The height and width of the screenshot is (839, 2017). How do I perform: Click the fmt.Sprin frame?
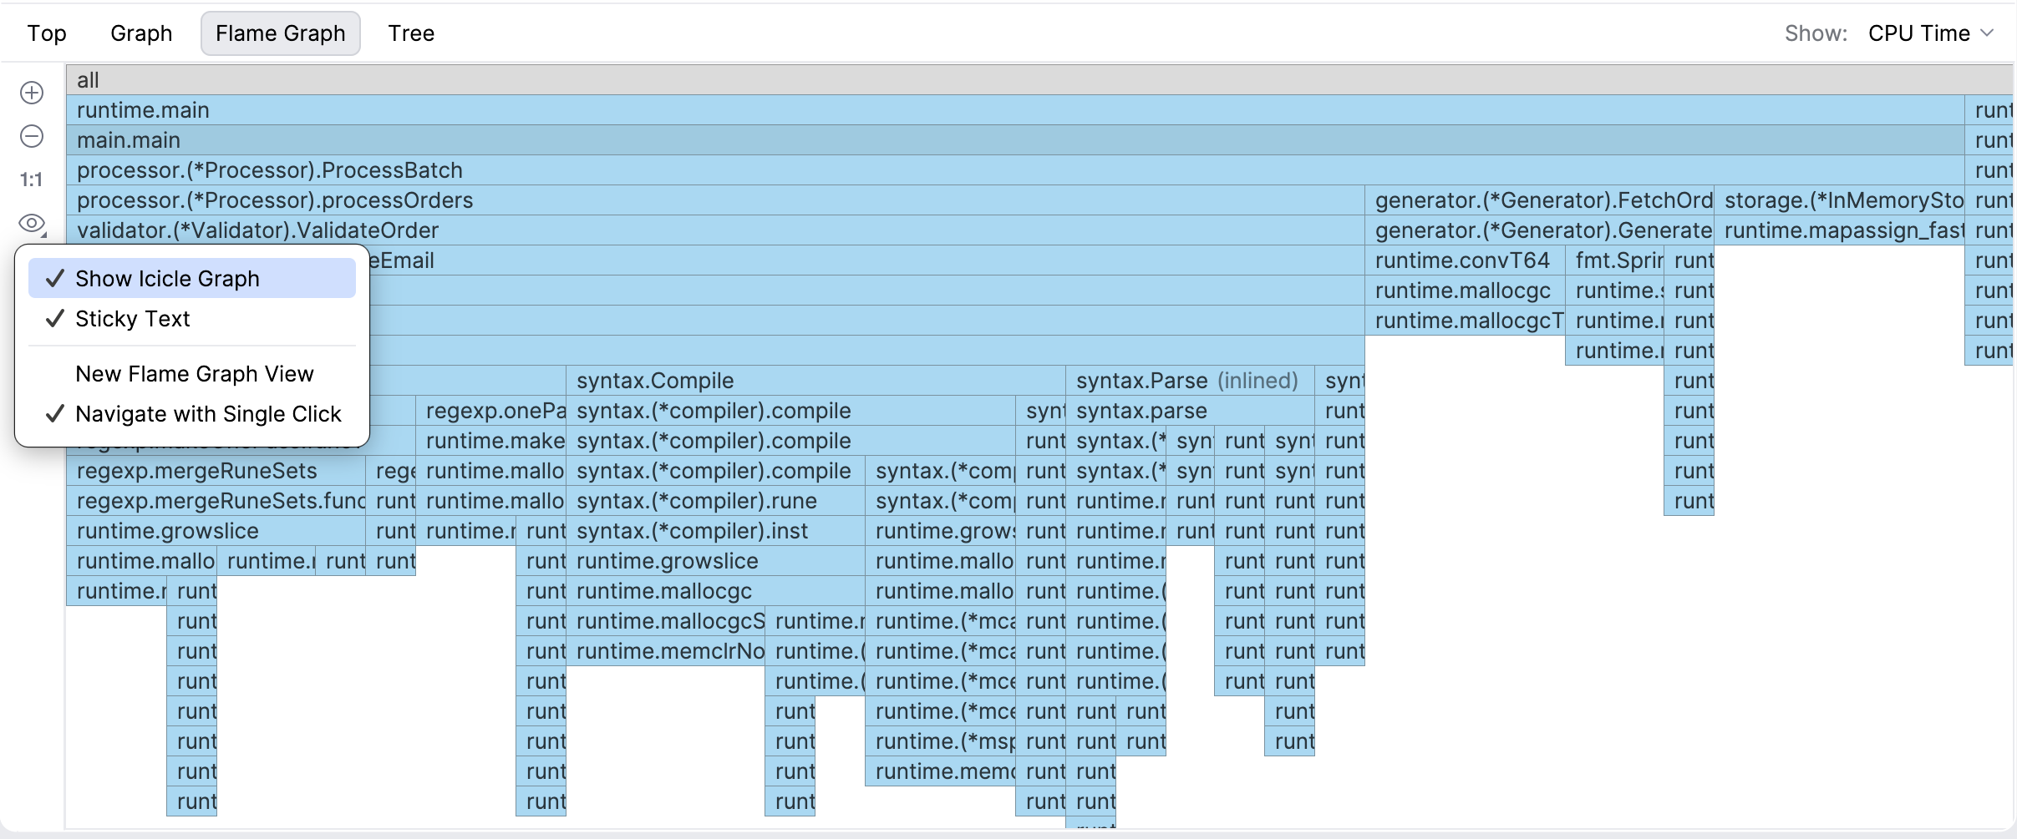coord(1615,260)
